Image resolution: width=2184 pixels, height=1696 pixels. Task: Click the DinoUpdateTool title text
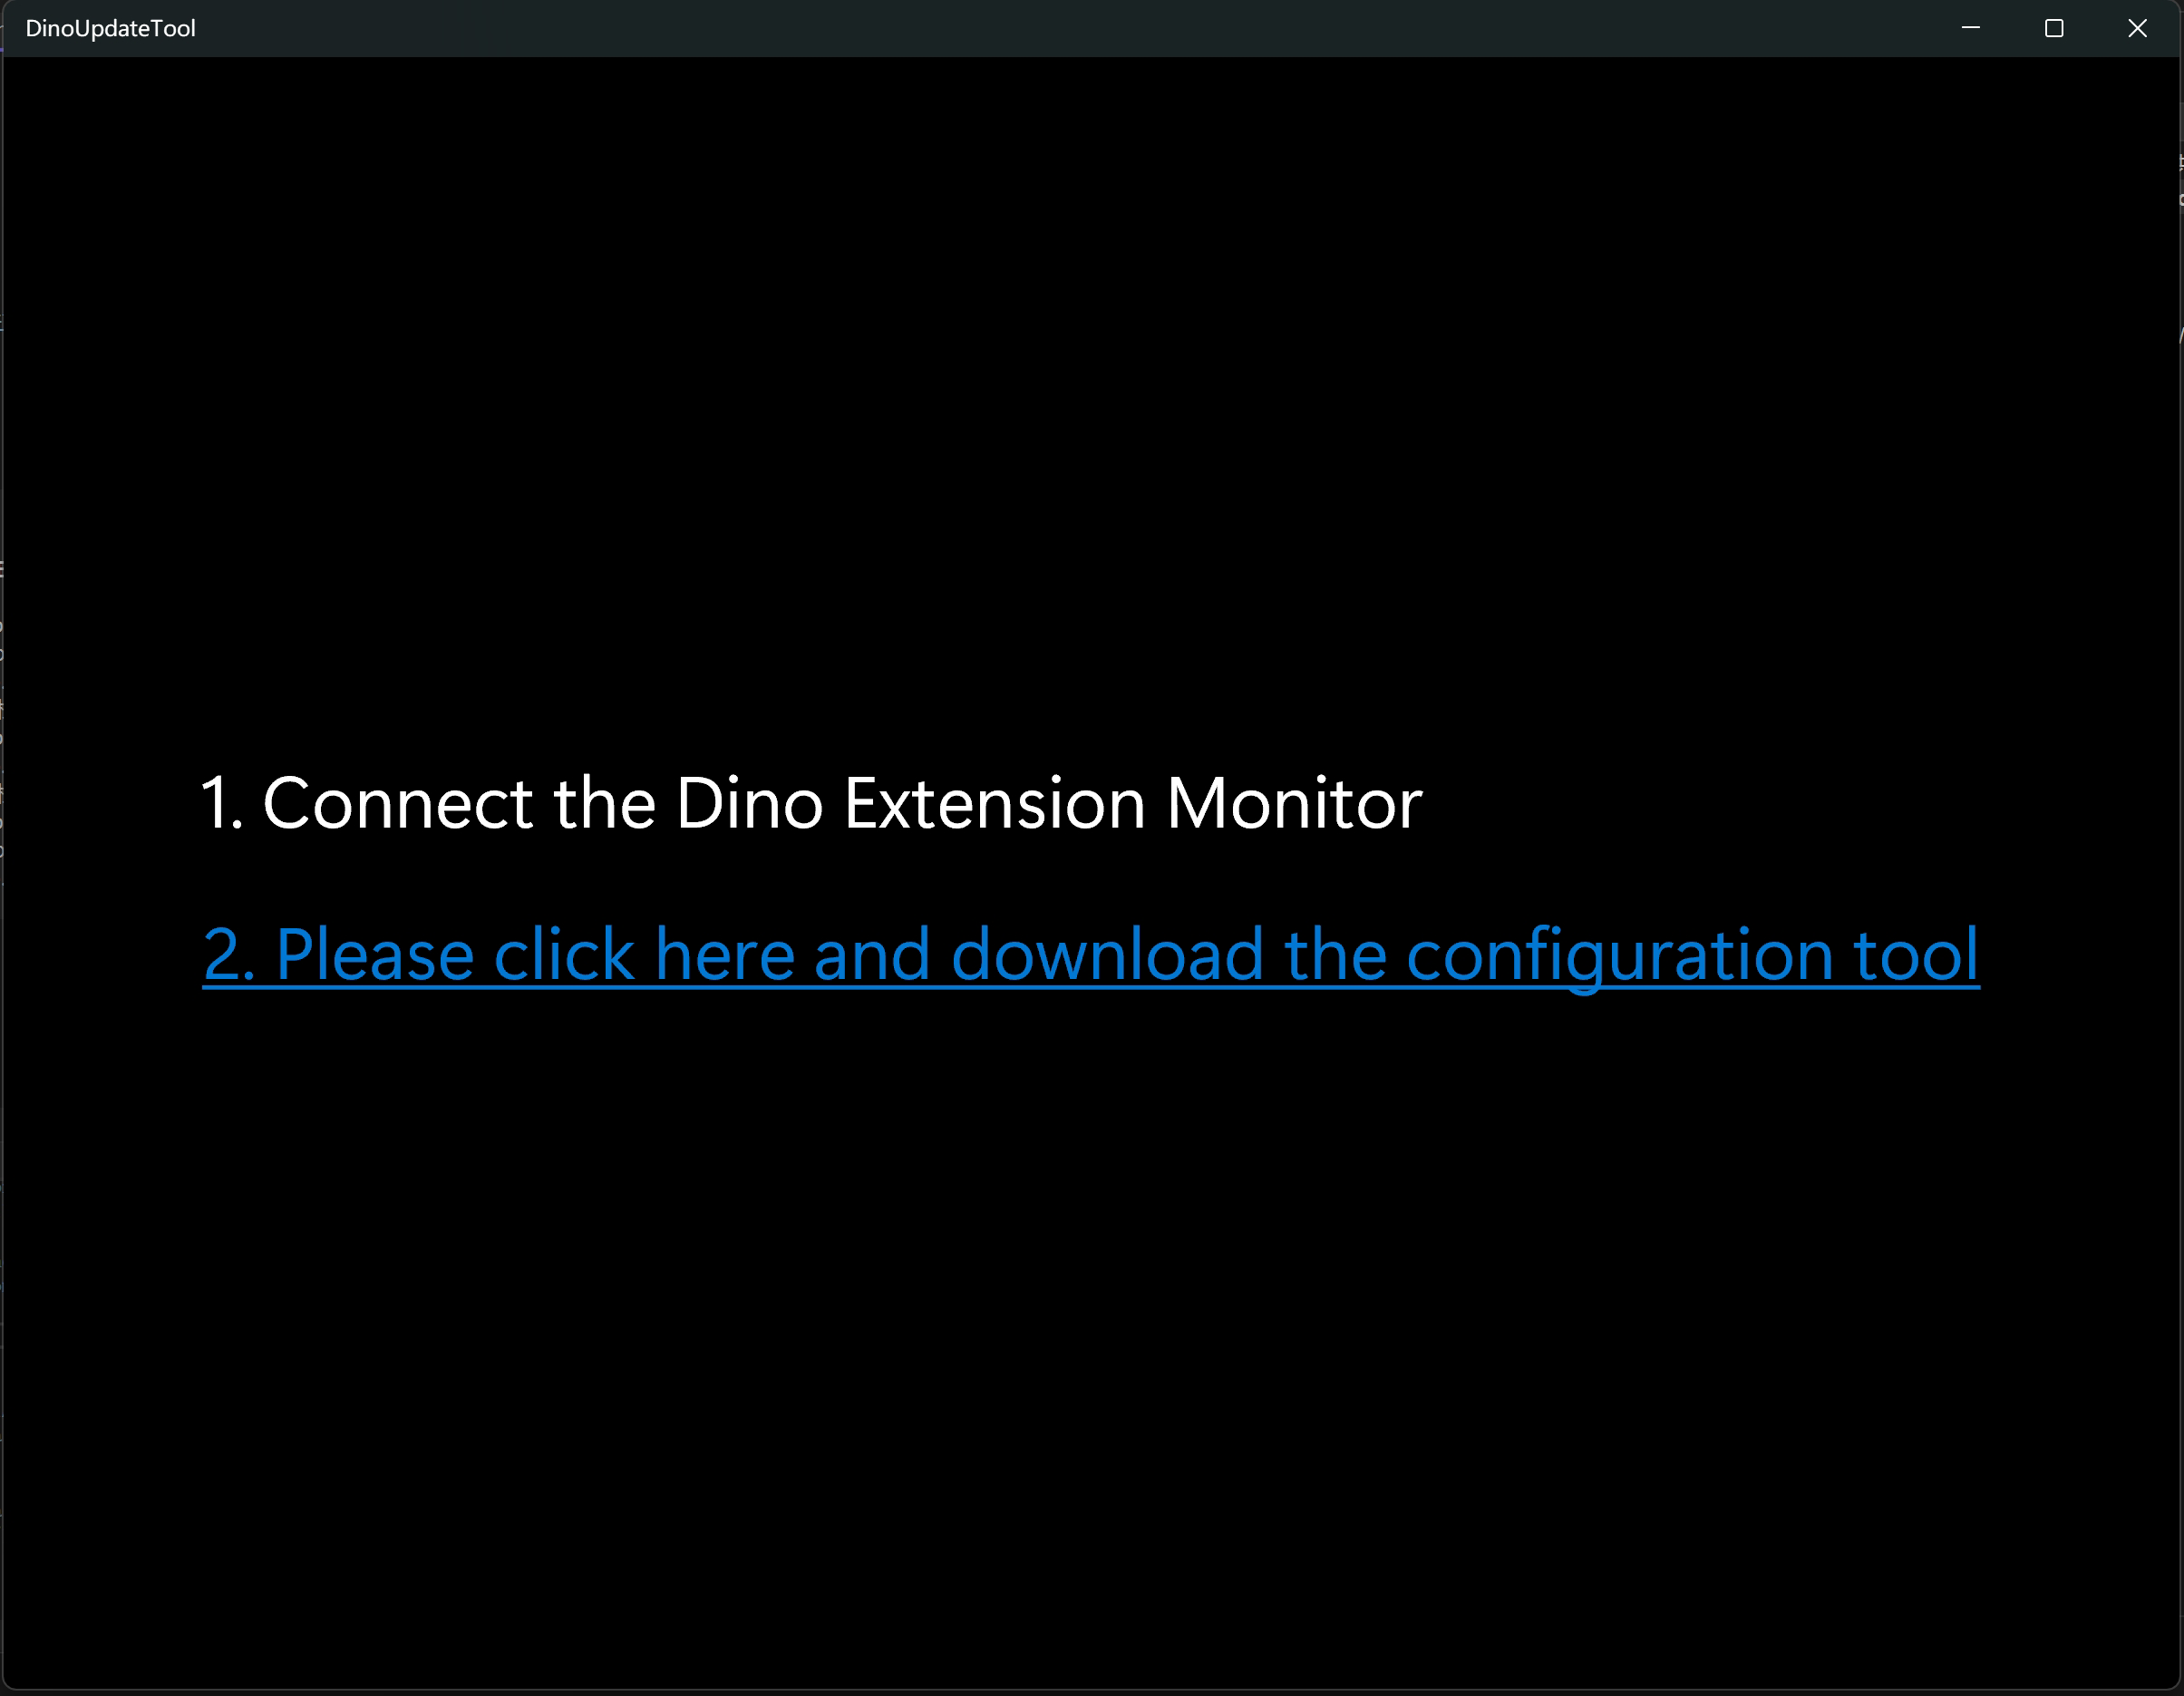tap(111, 28)
